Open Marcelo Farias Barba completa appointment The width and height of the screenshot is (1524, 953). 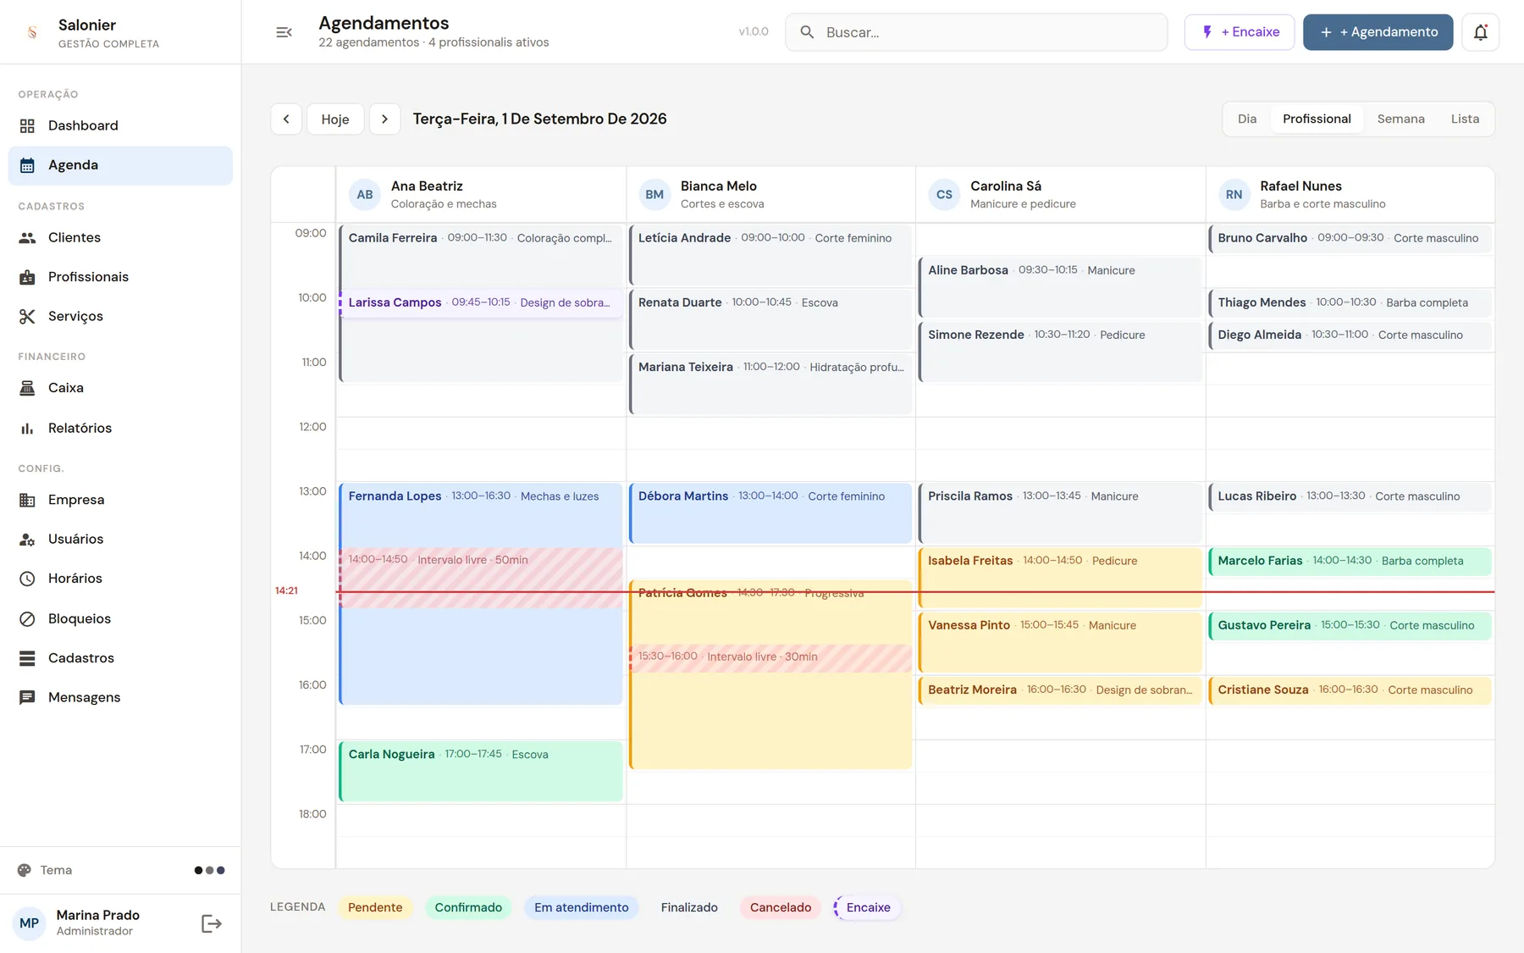point(1350,561)
